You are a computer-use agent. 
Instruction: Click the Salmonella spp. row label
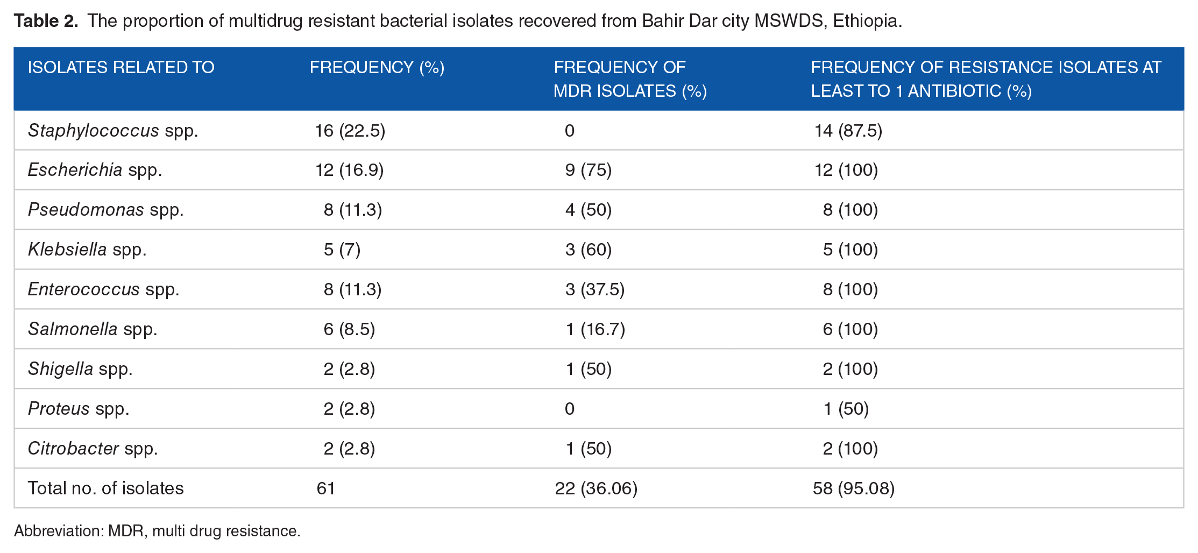click(x=93, y=329)
